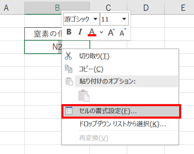The width and height of the screenshot is (194, 154).
Task: Click the format cells icon in menu
Action: [x=69, y=111]
